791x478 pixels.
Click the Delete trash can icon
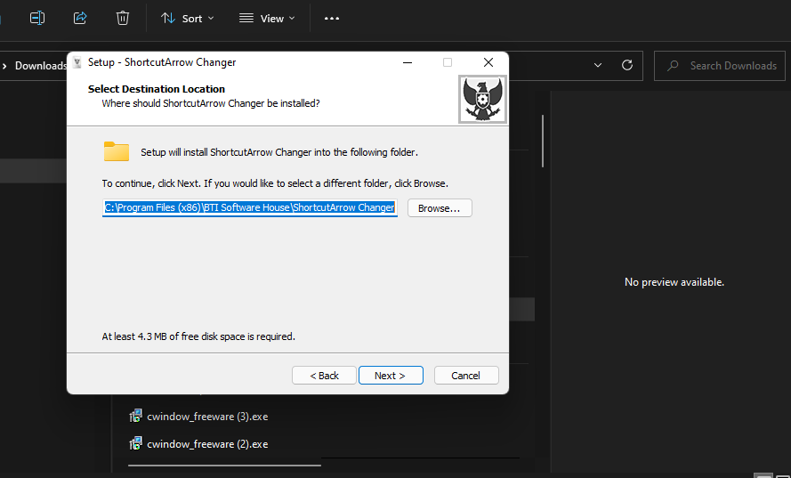pos(123,18)
